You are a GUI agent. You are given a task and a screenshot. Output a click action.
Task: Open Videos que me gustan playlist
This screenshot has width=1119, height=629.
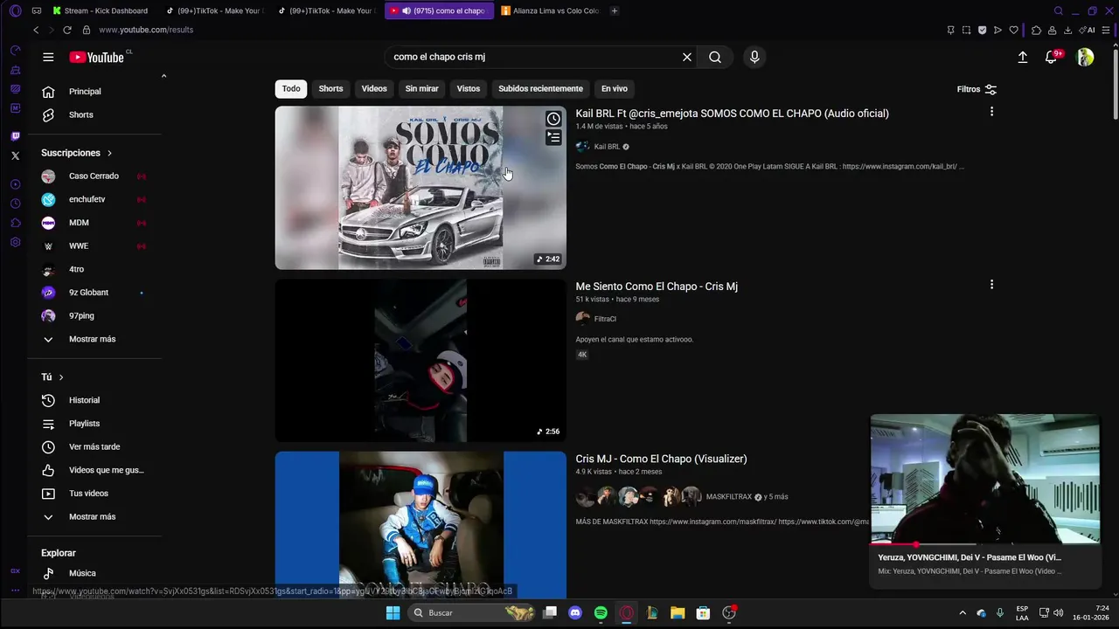pos(94,470)
